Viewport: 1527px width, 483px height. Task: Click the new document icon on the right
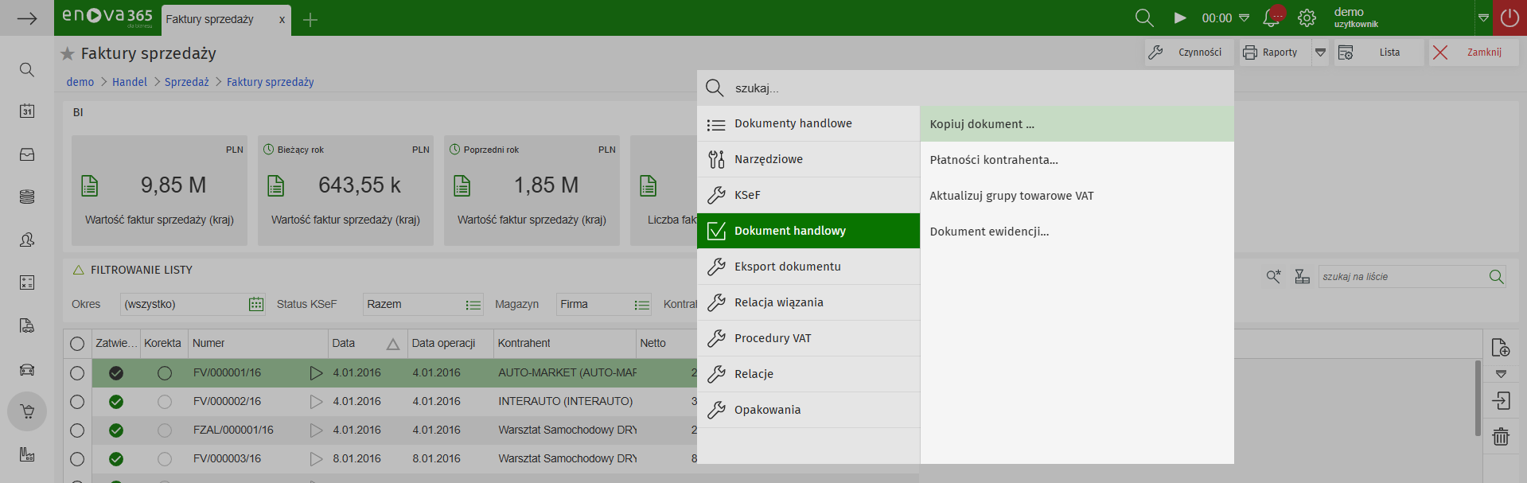pyautogui.click(x=1501, y=348)
